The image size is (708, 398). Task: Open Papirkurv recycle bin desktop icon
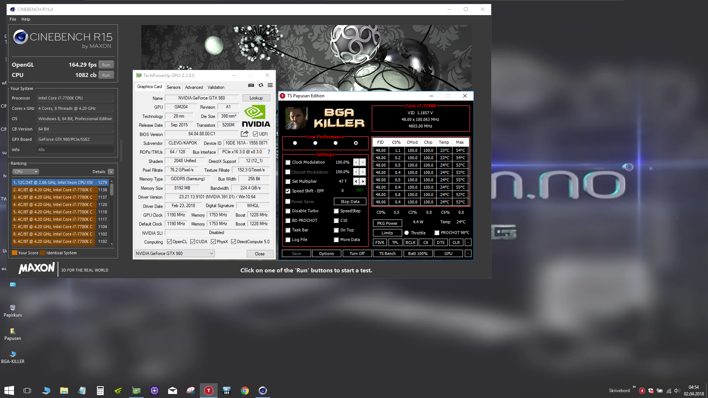[x=13, y=311]
